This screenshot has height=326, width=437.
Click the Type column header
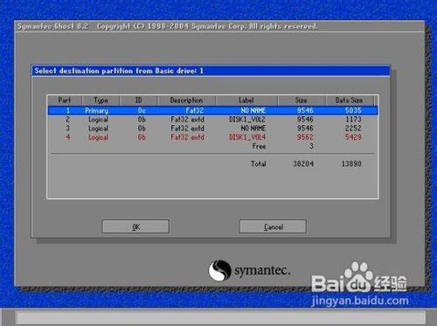(101, 101)
